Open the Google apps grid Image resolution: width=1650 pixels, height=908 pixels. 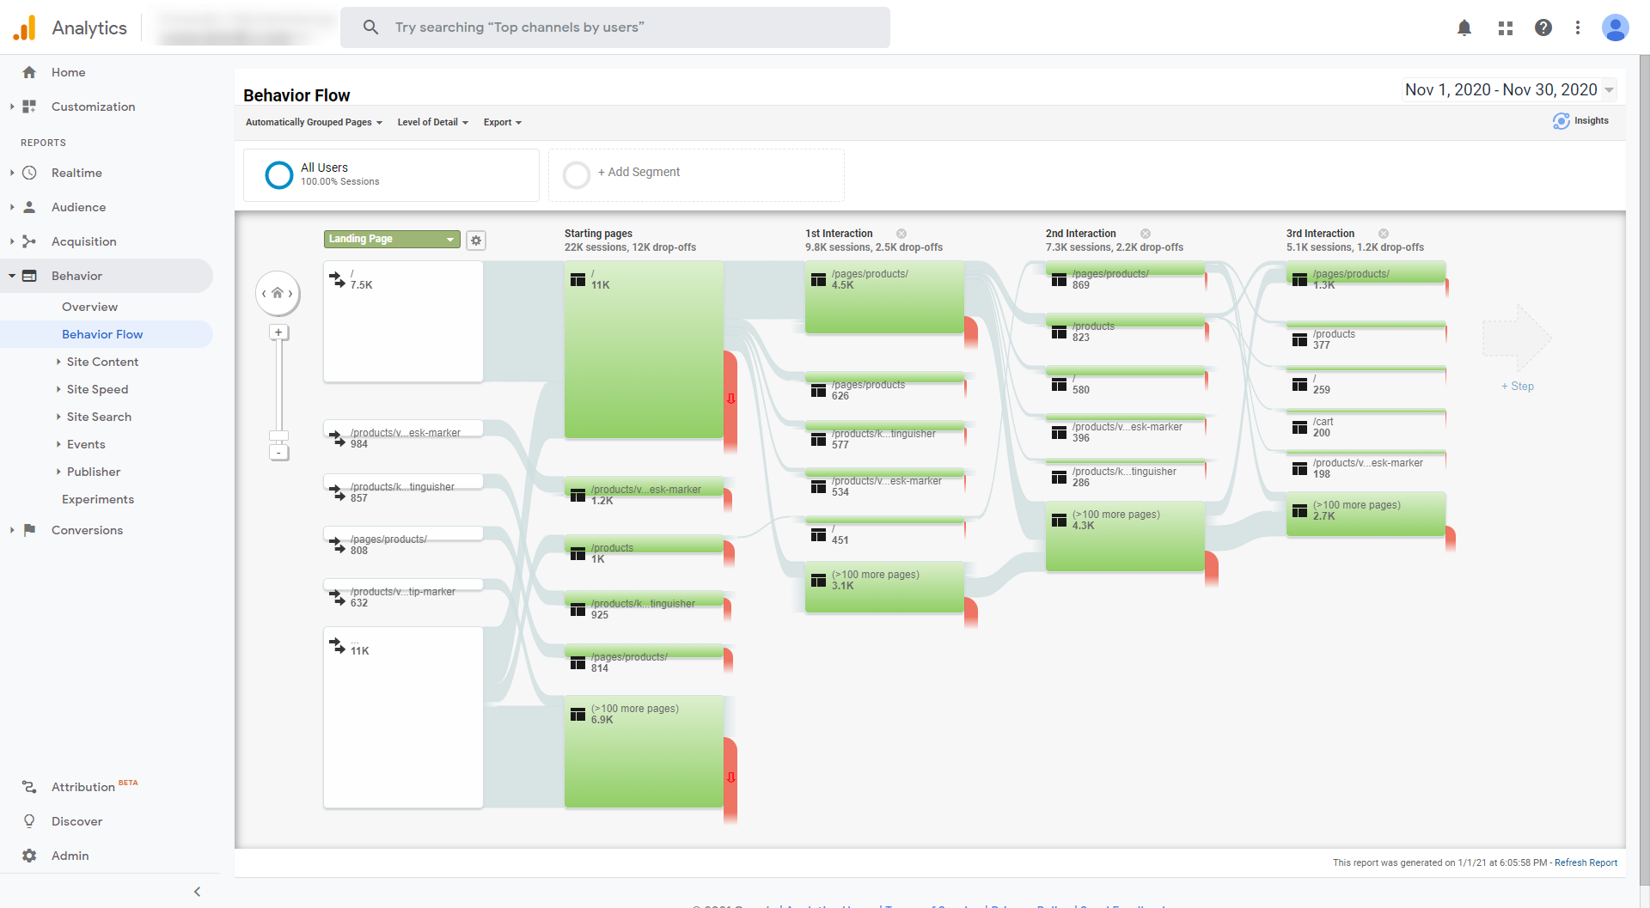[x=1506, y=27]
